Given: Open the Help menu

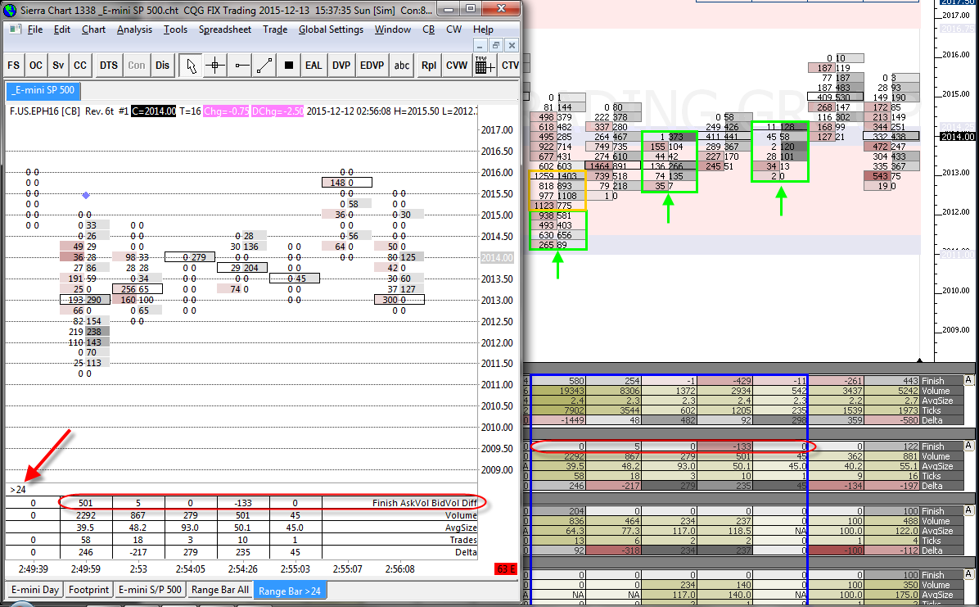Looking at the screenshot, I should click(483, 29).
